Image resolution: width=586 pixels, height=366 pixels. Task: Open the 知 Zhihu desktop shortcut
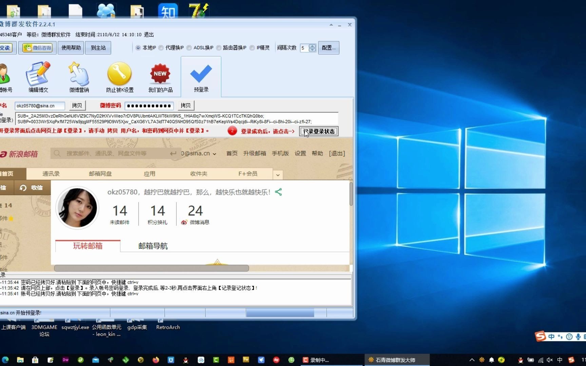[x=168, y=11]
